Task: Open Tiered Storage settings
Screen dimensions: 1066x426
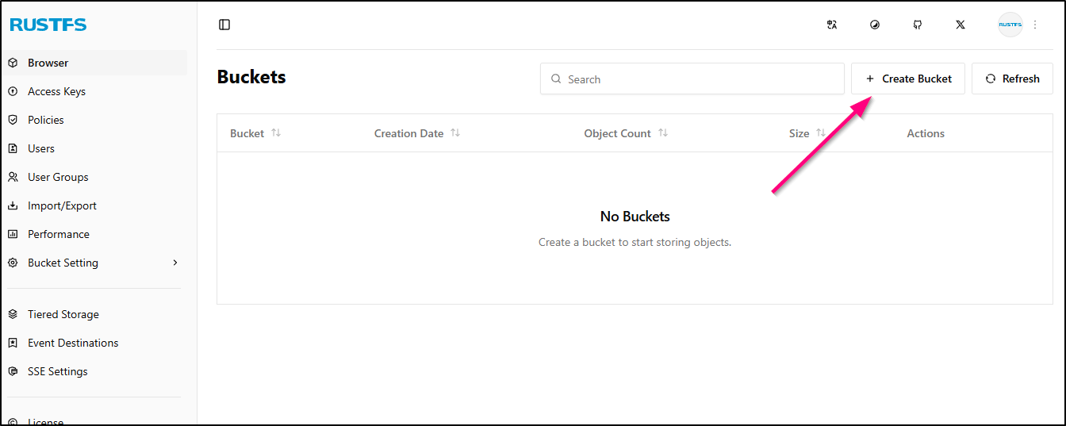Action: tap(63, 314)
